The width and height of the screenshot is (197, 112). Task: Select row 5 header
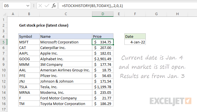(3, 42)
